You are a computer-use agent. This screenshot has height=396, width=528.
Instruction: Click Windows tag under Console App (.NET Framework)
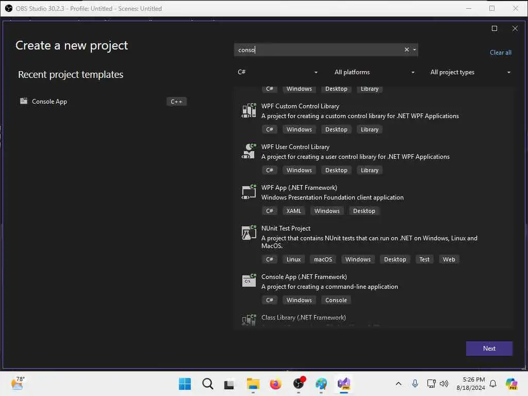pyautogui.click(x=299, y=300)
